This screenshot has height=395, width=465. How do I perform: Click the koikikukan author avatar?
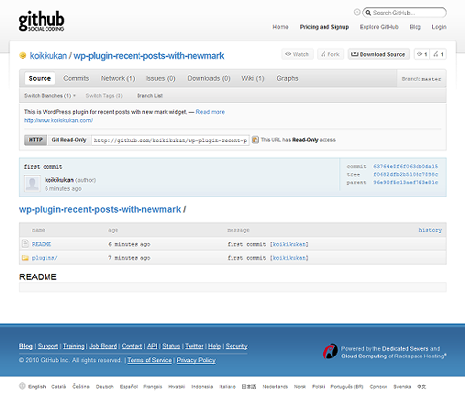[32, 184]
